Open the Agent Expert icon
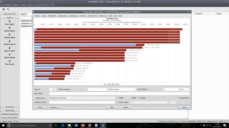Viewport: 229px width, 128px height. [x=10, y=48]
